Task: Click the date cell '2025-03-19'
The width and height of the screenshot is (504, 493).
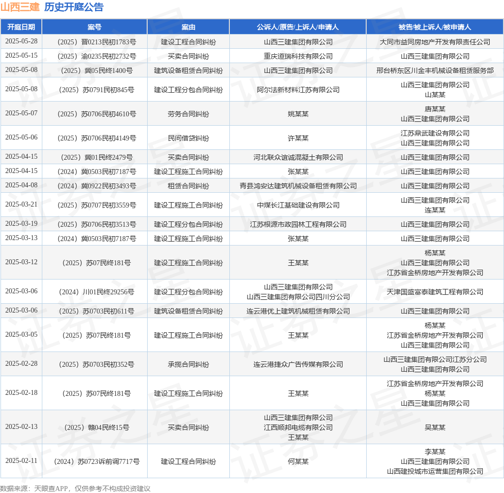Action: [21, 223]
